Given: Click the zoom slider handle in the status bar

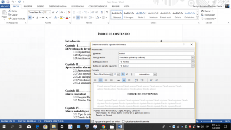Looking at the screenshot, I should [212, 121].
